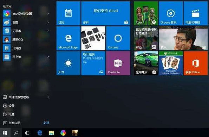Open the 写字板 WordPad icon
The height and width of the screenshot is (137, 209).
(7, 57)
